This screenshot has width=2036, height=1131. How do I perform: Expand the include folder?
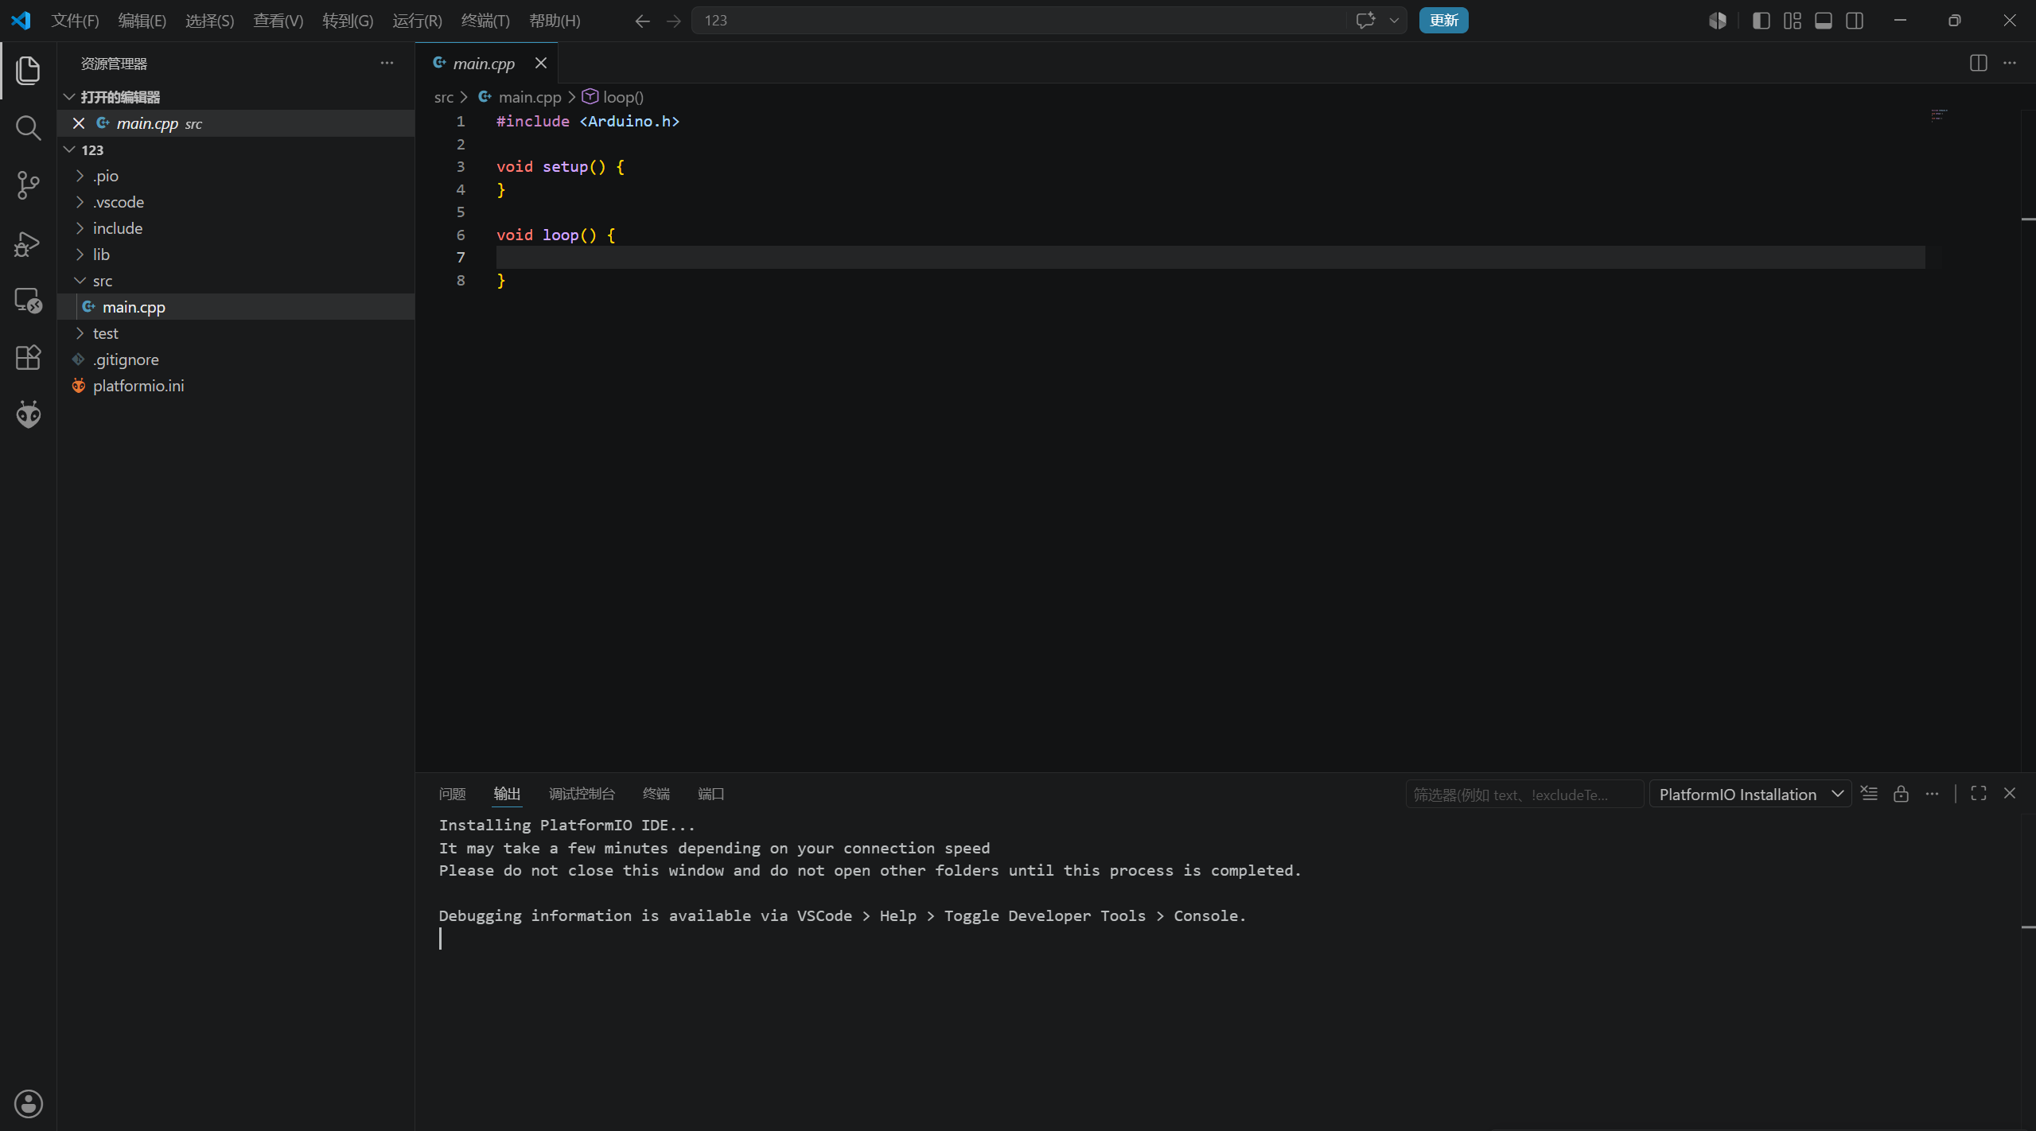tap(80, 228)
